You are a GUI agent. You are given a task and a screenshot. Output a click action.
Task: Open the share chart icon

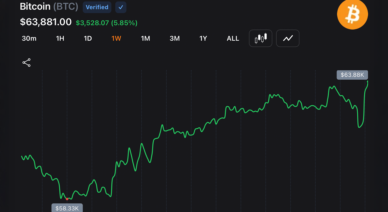[x=27, y=63]
